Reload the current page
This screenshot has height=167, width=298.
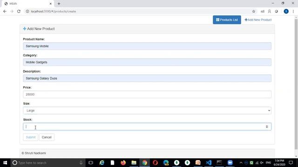[19, 11]
